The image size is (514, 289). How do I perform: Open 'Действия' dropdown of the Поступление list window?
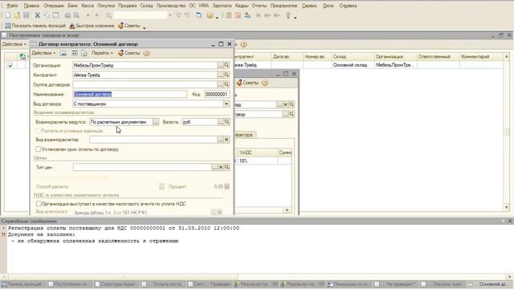tap(14, 44)
